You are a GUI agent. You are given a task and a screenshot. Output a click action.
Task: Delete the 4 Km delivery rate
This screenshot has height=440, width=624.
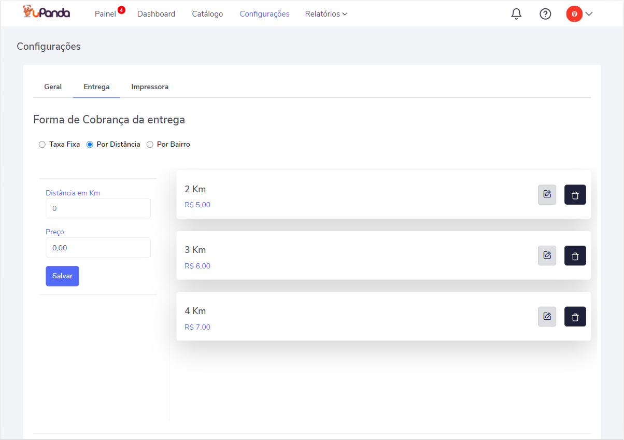575,317
